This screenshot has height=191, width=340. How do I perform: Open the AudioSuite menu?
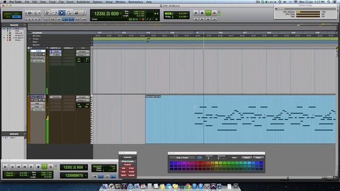83,2
